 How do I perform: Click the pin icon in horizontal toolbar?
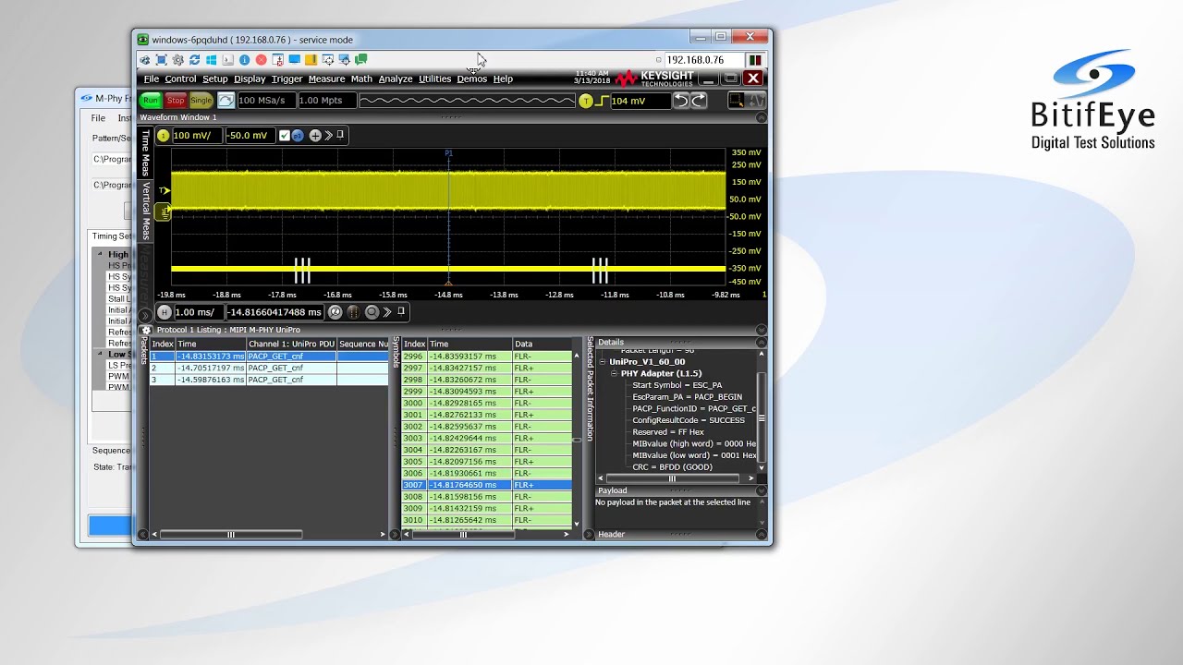pyautogui.click(x=401, y=311)
